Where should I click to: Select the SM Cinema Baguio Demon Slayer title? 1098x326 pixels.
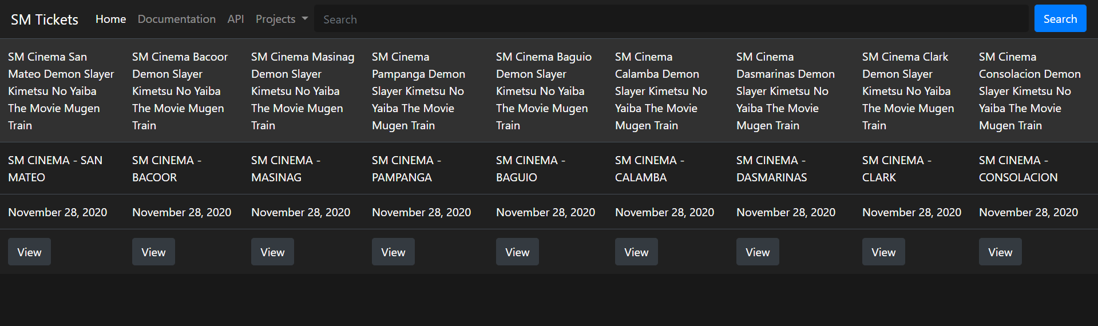click(x=544, y=91)
